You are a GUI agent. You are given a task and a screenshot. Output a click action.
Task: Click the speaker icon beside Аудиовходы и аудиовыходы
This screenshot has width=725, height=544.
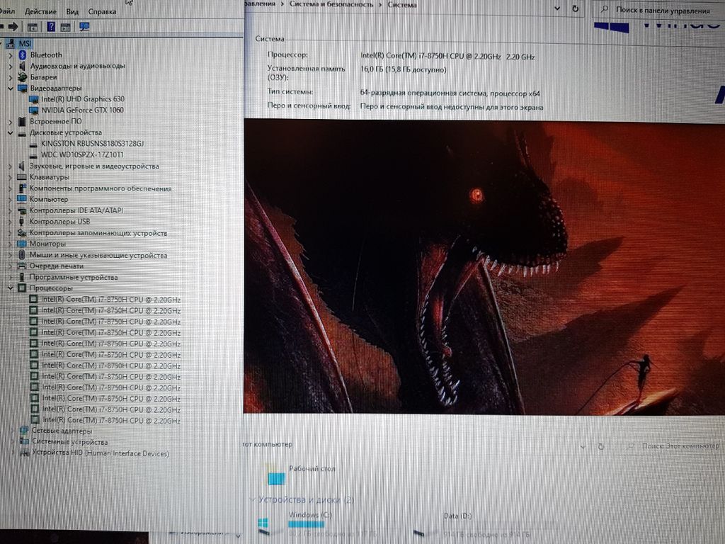22,66
